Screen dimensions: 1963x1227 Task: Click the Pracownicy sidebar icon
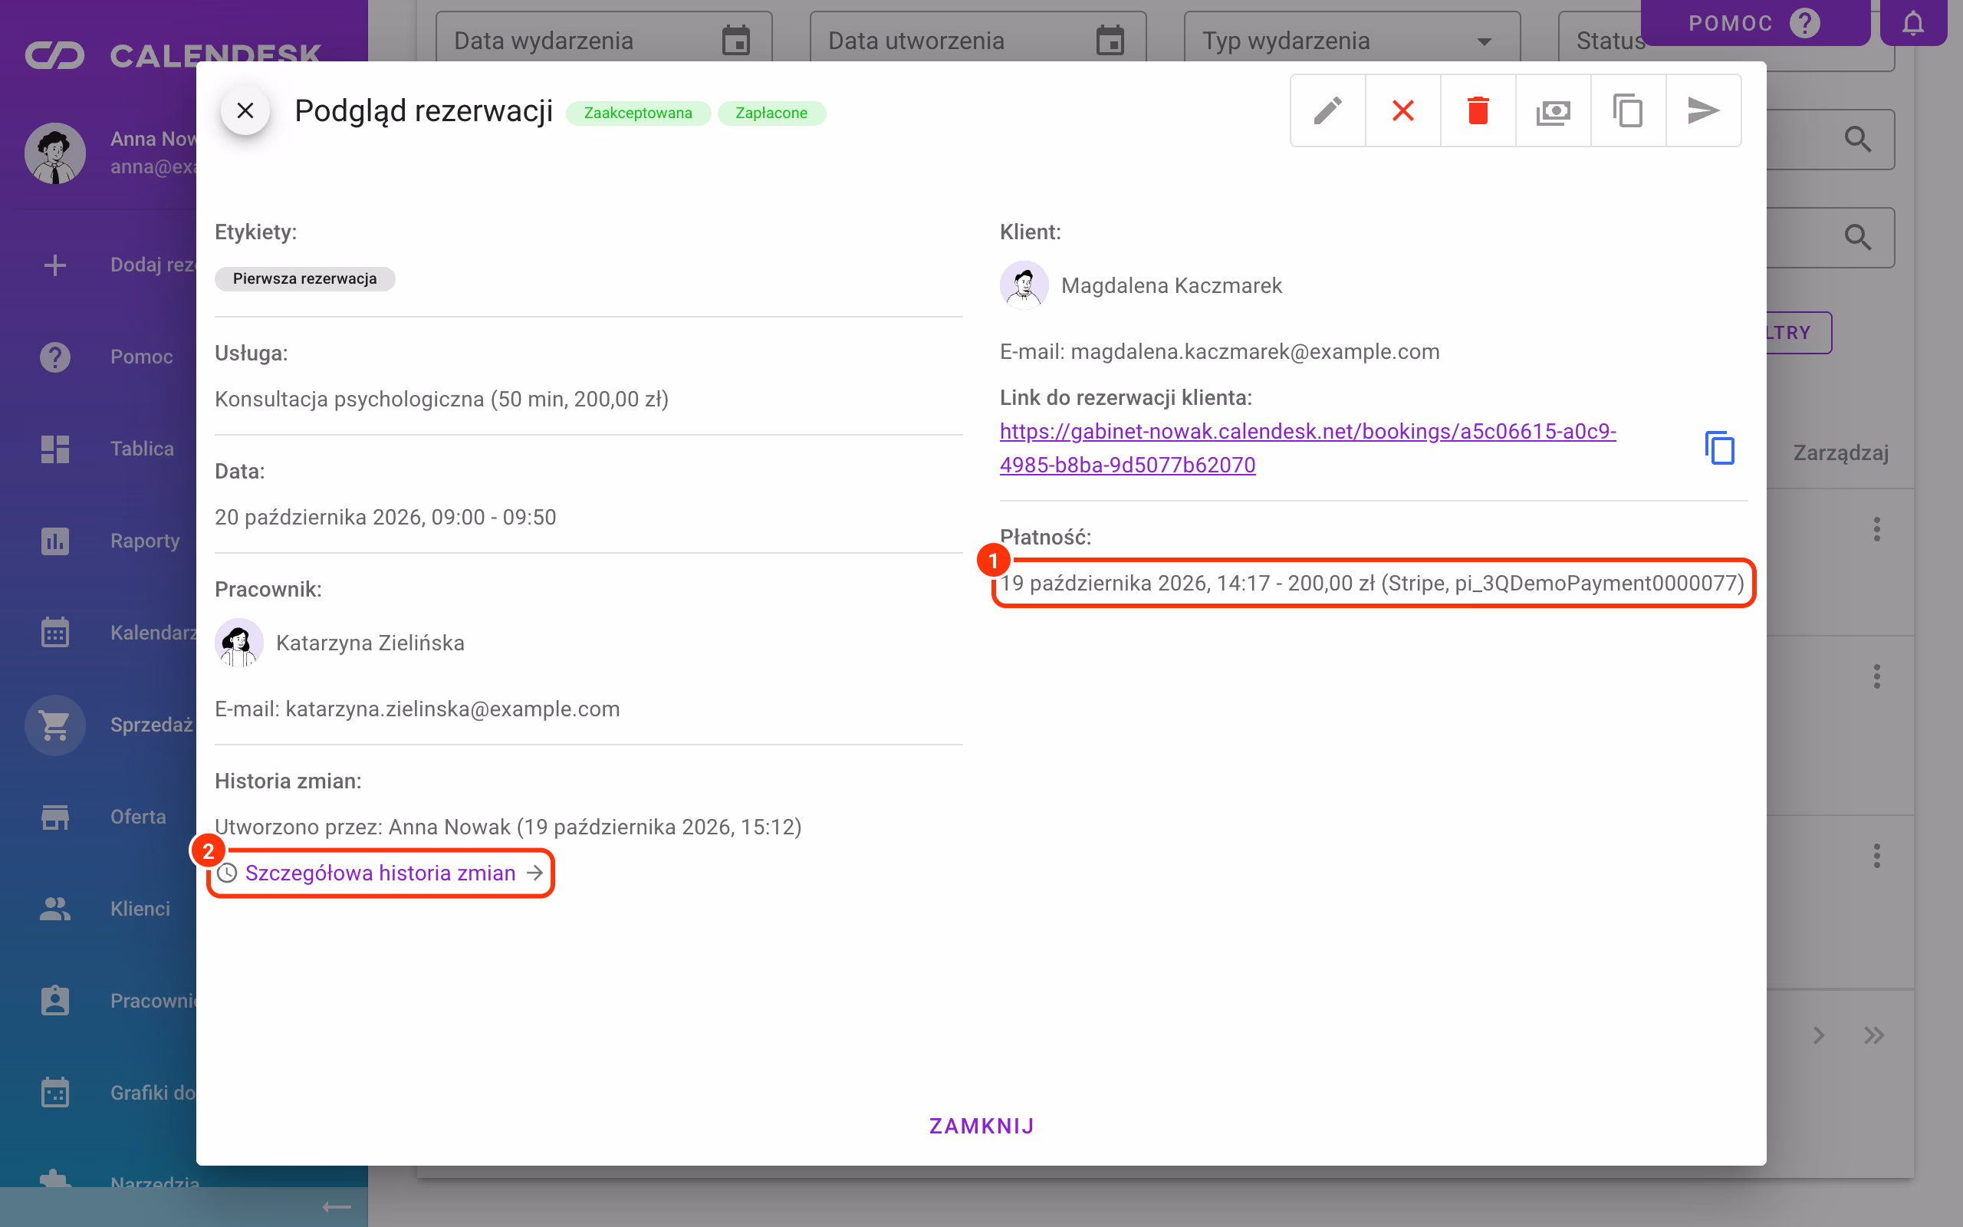point(55,1001)
